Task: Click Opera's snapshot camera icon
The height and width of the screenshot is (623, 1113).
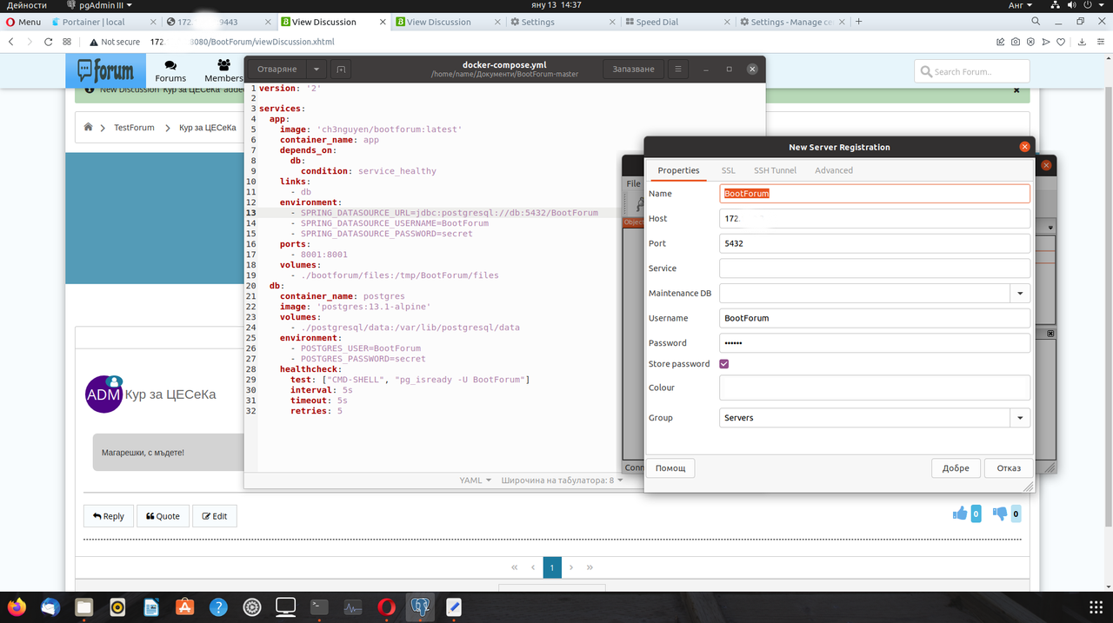Action: pyautogui.click(x=1015, y=42)
